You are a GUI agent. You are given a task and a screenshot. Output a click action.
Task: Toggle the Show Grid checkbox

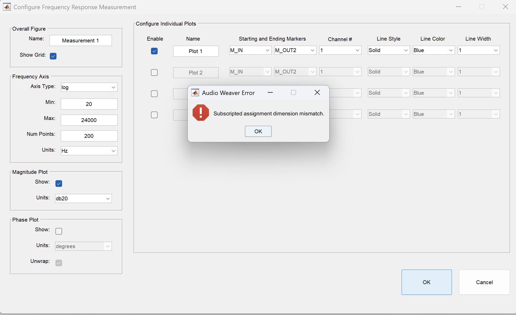point(53,56)
